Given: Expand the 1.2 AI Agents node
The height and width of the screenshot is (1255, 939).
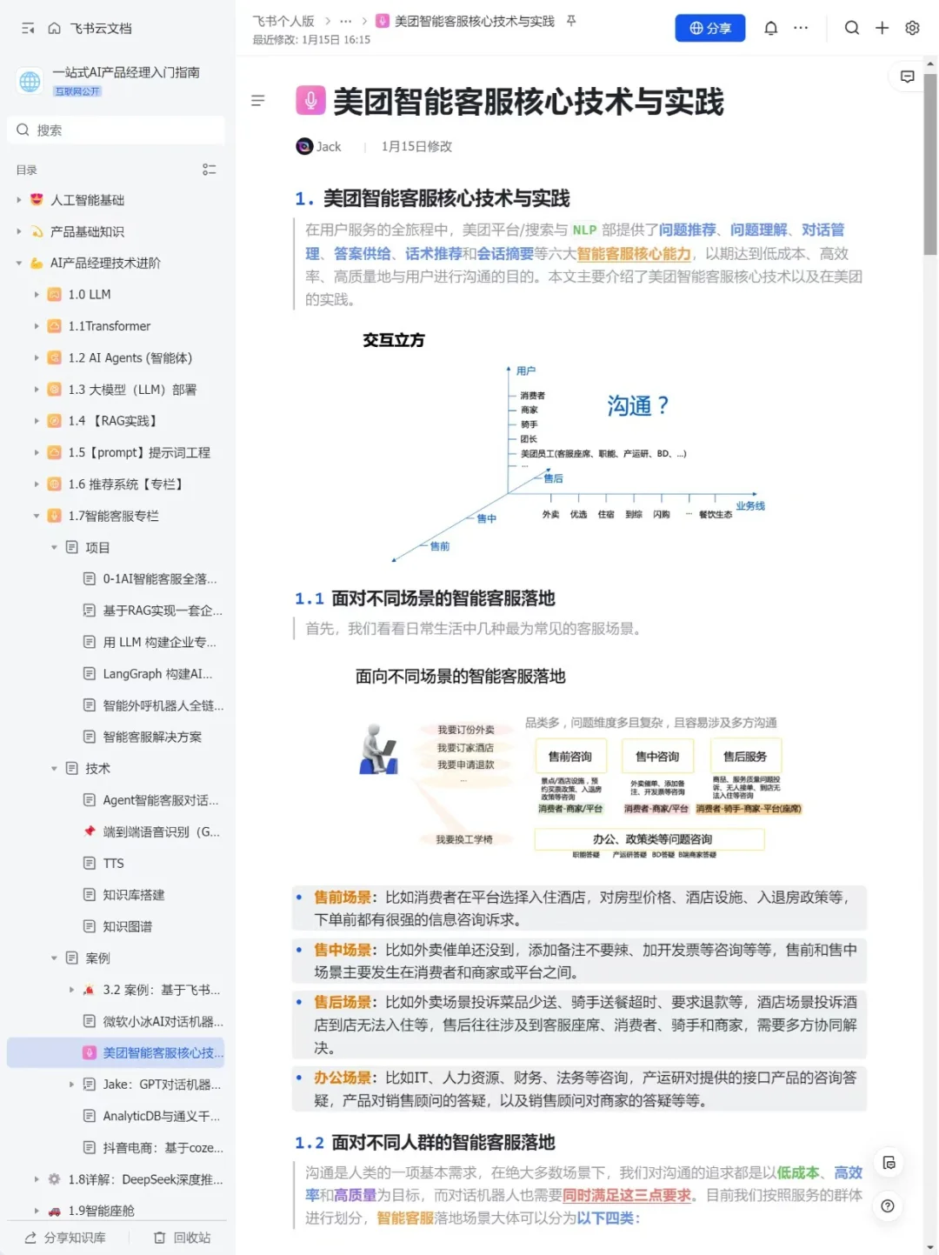Looking at the screenshot, I should pos(37,357).
